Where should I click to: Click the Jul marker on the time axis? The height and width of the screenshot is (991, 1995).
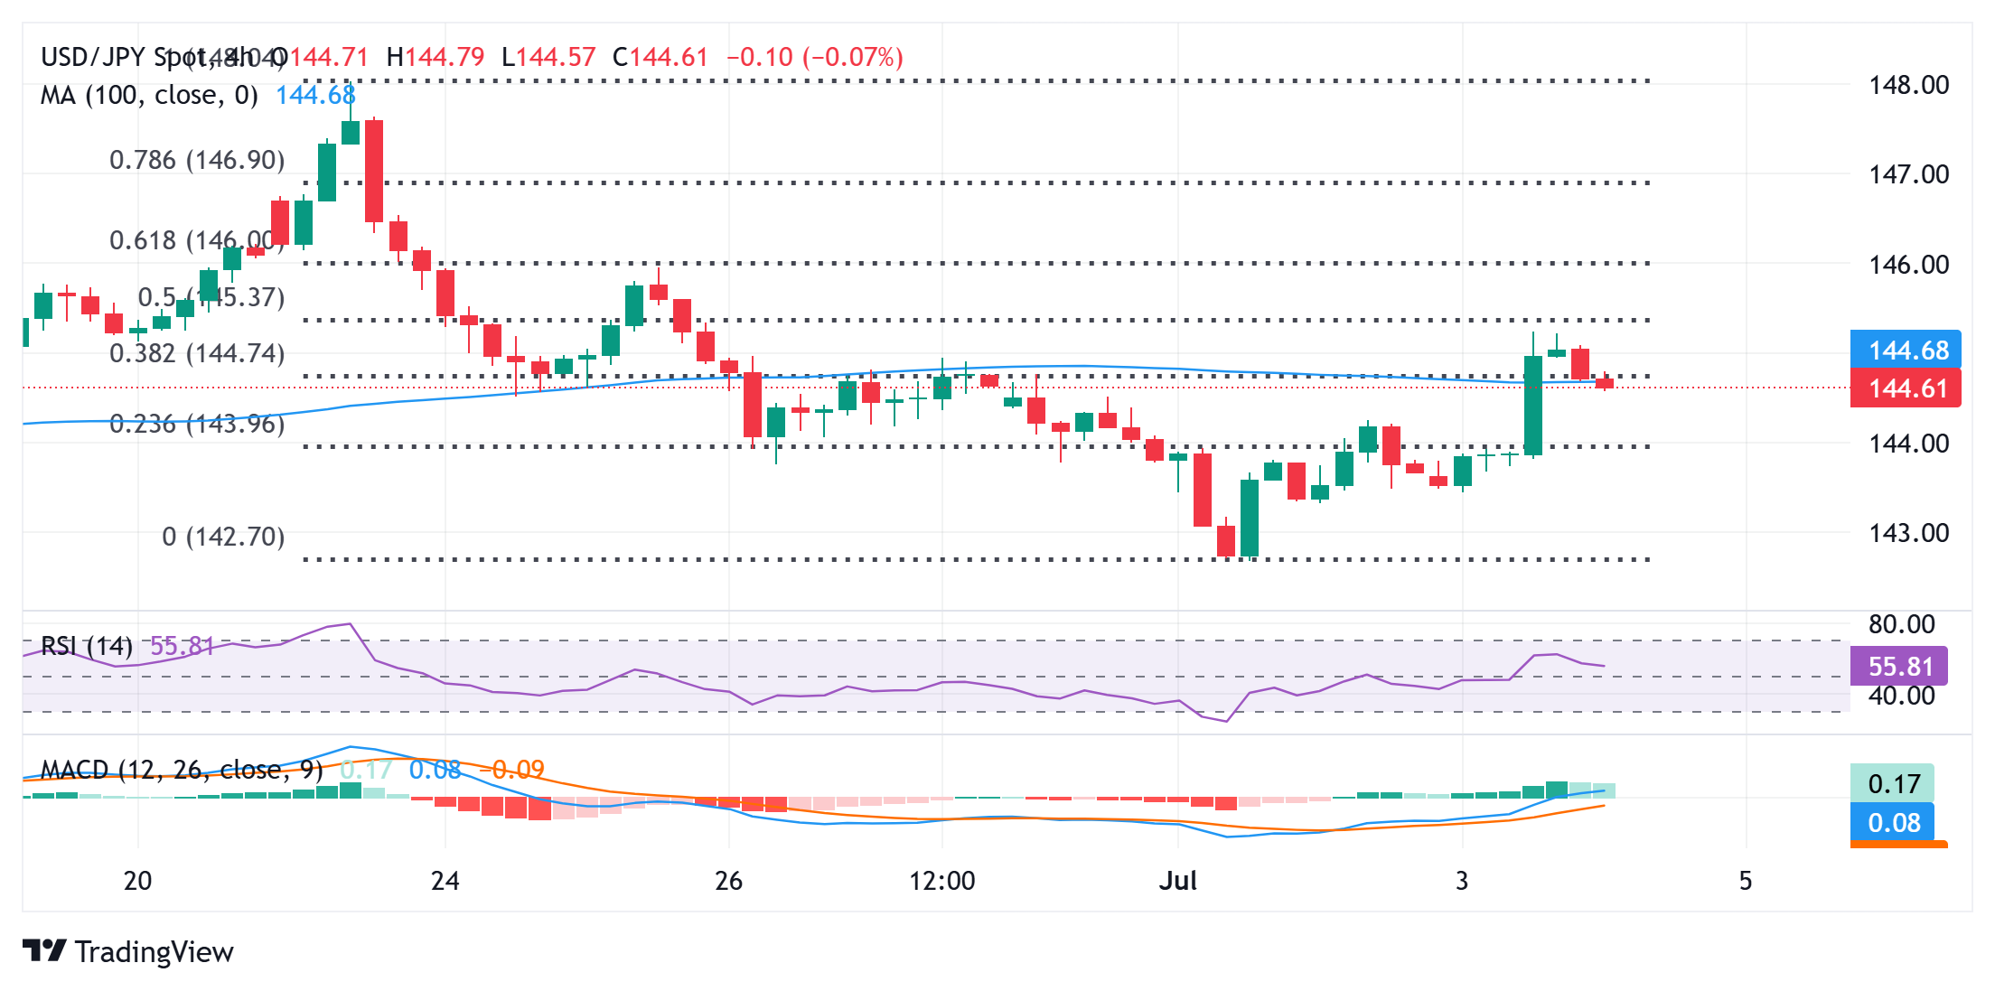pos(1178,881)
